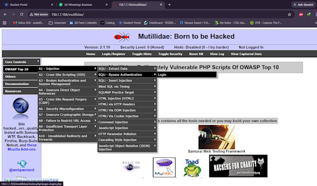Close the 150.1.7.104/mutillidae tab
Screen dimensions: 317x186
161,5
